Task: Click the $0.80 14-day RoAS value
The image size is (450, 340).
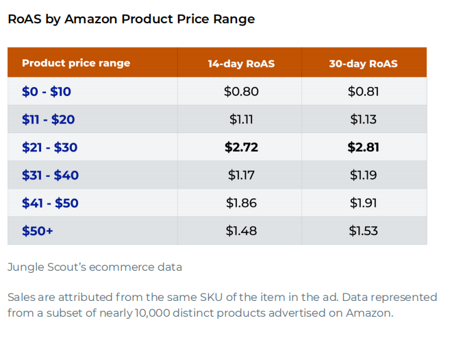Action: (241, 91)
